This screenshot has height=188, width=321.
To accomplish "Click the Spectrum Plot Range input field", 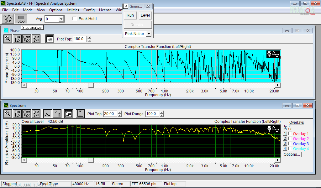I will click(x=152, y=114).
